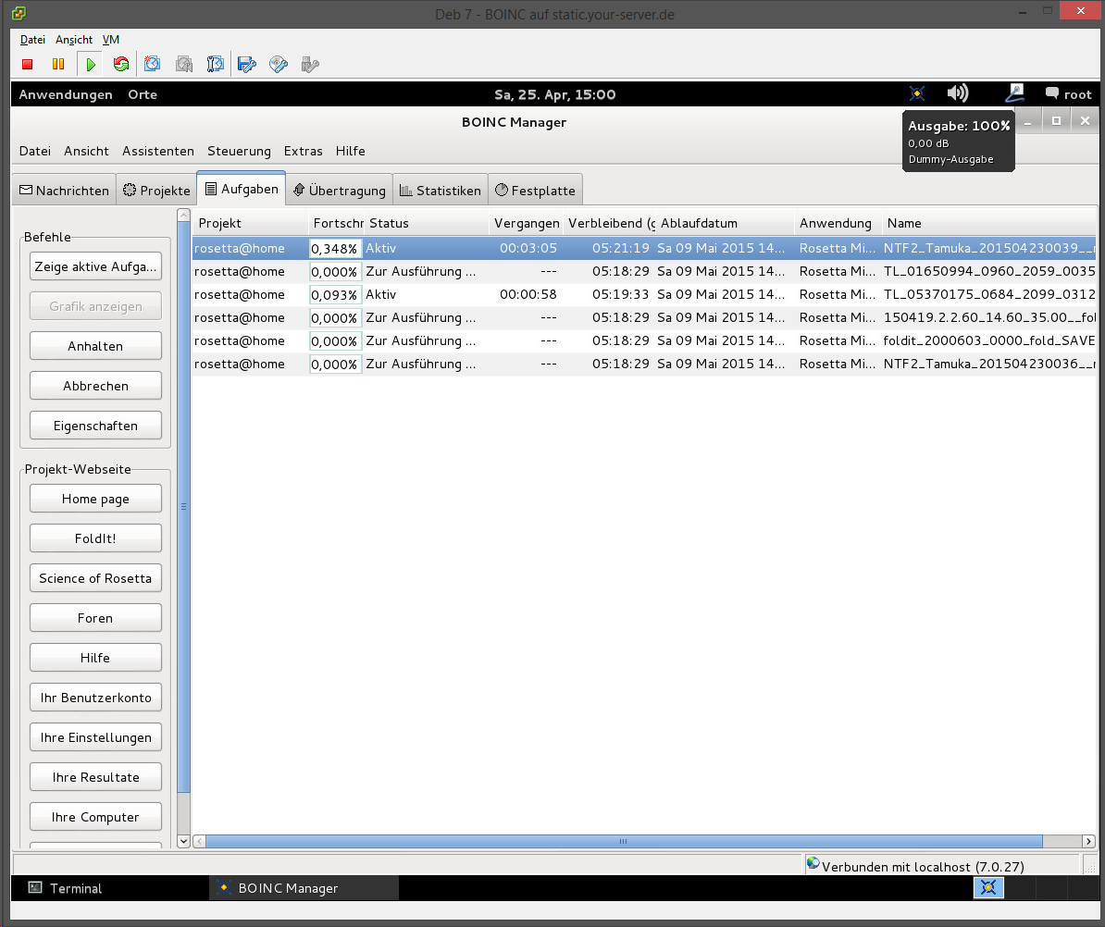Click the BOINC tray icon in top panel
1105x927 pixels.
click(917, 93)
